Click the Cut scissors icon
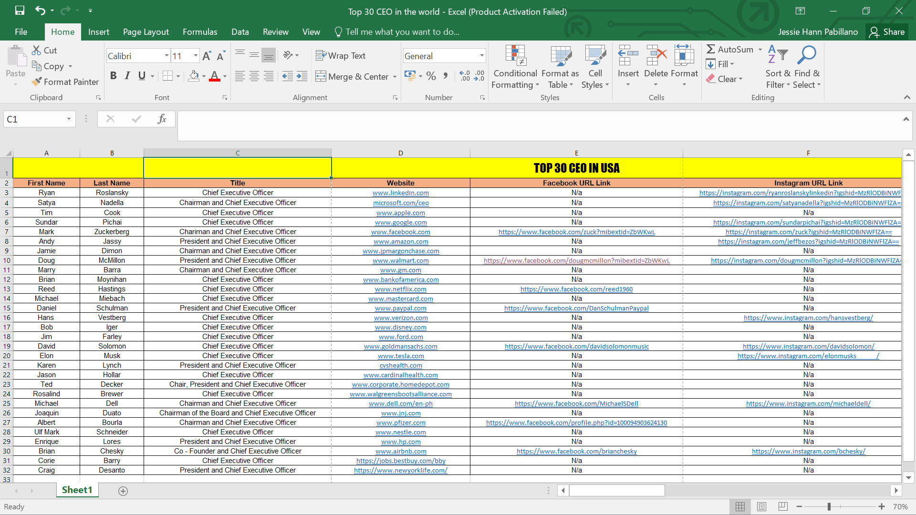 pyautogui.click(x=36, y=50)
